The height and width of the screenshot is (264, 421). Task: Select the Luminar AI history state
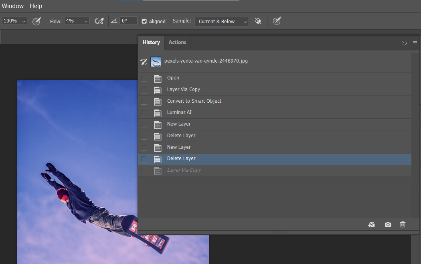[179, 112]
